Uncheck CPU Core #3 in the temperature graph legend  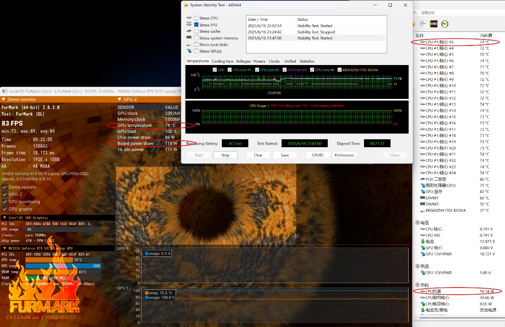[285, 70]
